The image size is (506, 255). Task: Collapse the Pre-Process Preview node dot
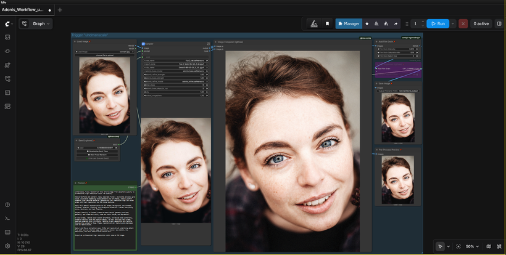point(376,150)
